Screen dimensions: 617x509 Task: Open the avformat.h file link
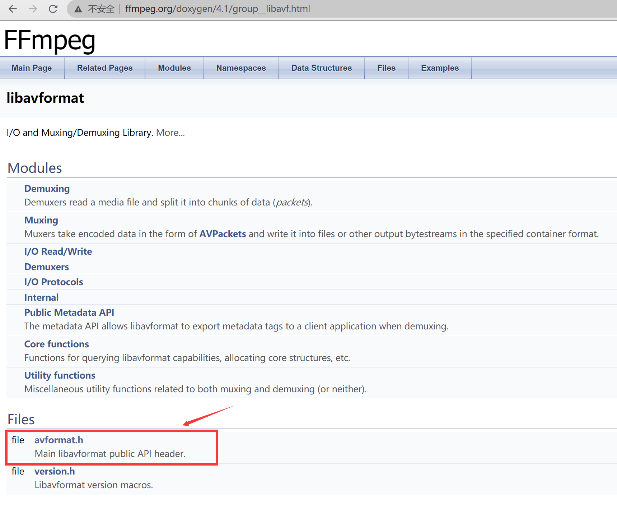click(59, 440)
